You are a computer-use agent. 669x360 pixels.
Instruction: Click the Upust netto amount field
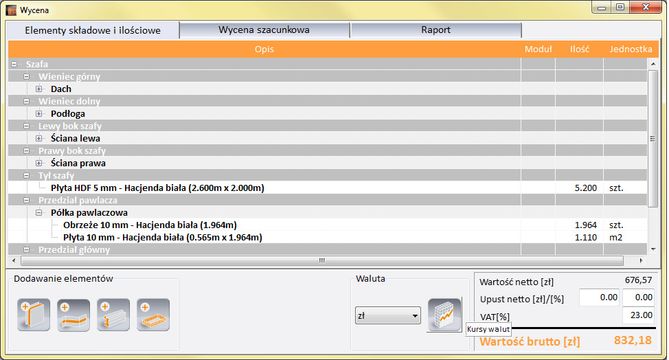pos(600,297)
